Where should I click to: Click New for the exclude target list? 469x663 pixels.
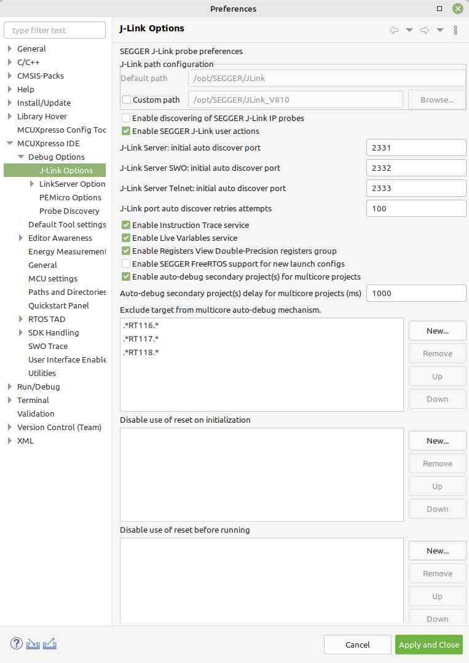(437, 331)
